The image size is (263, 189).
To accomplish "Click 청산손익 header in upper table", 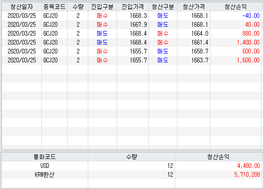I will [236, 7].
